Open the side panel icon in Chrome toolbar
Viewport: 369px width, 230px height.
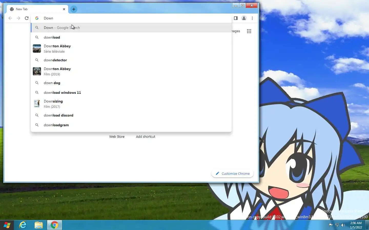click(x=236, y=18)
